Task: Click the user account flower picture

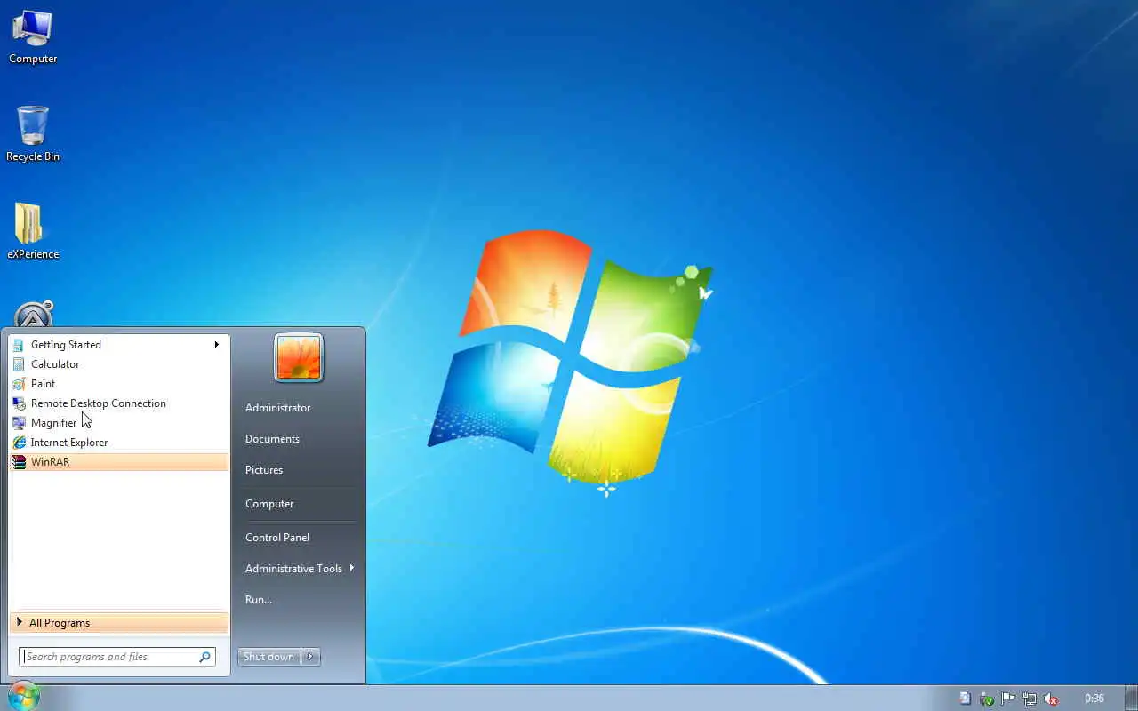Action: [299, 357]
